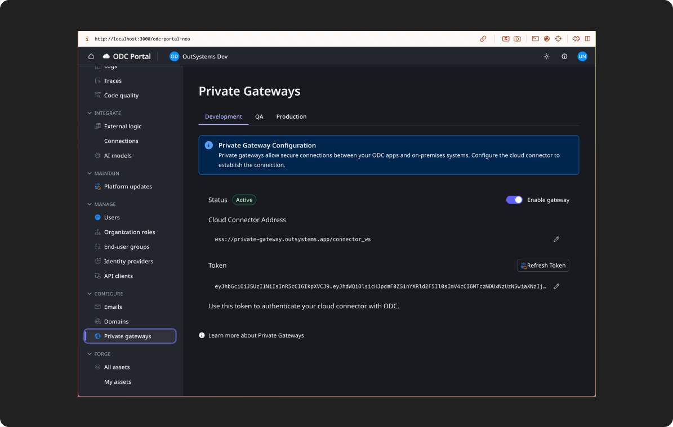This screenshot has height=427, width=673.
Task: Select the Development environment tab
Action: coord(223,116)
